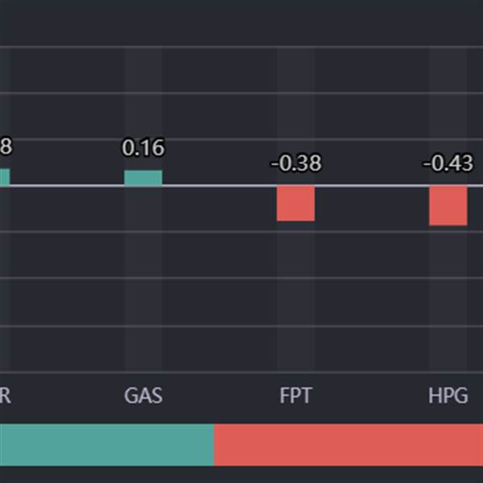Select the -0.38 value label
The height and width of the screenshot is (483, 483).
(295, 163)
